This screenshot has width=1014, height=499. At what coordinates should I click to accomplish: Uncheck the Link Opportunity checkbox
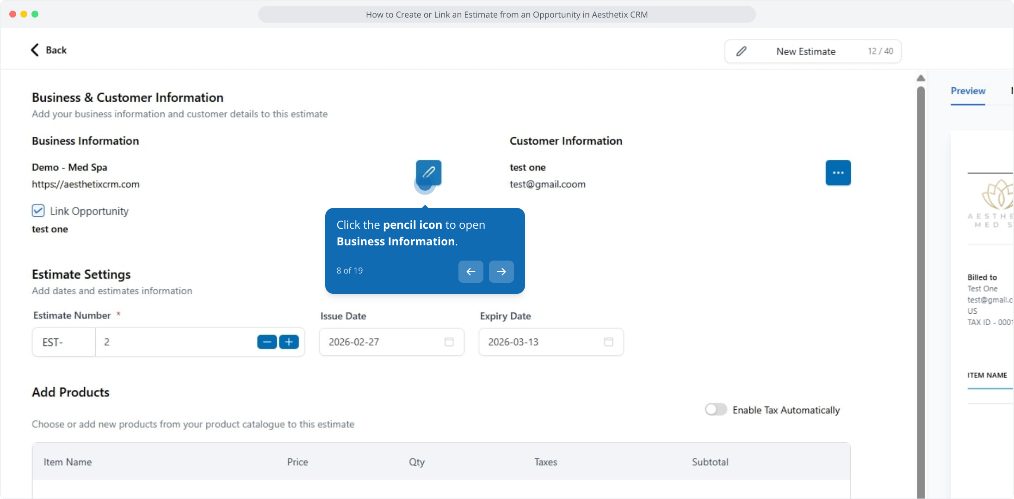click(38, 211)
